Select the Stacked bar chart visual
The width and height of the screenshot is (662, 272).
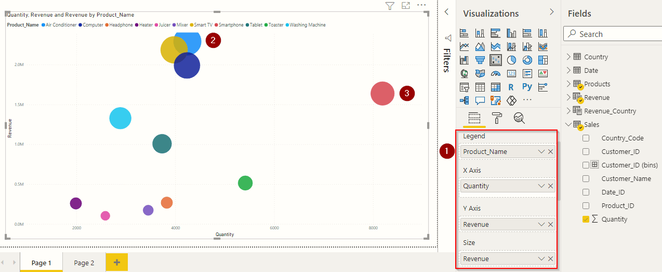click(465, 33)
